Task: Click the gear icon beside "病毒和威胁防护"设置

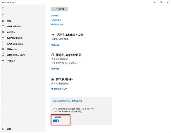Action: pyautogui.click(x=53, y=35)
